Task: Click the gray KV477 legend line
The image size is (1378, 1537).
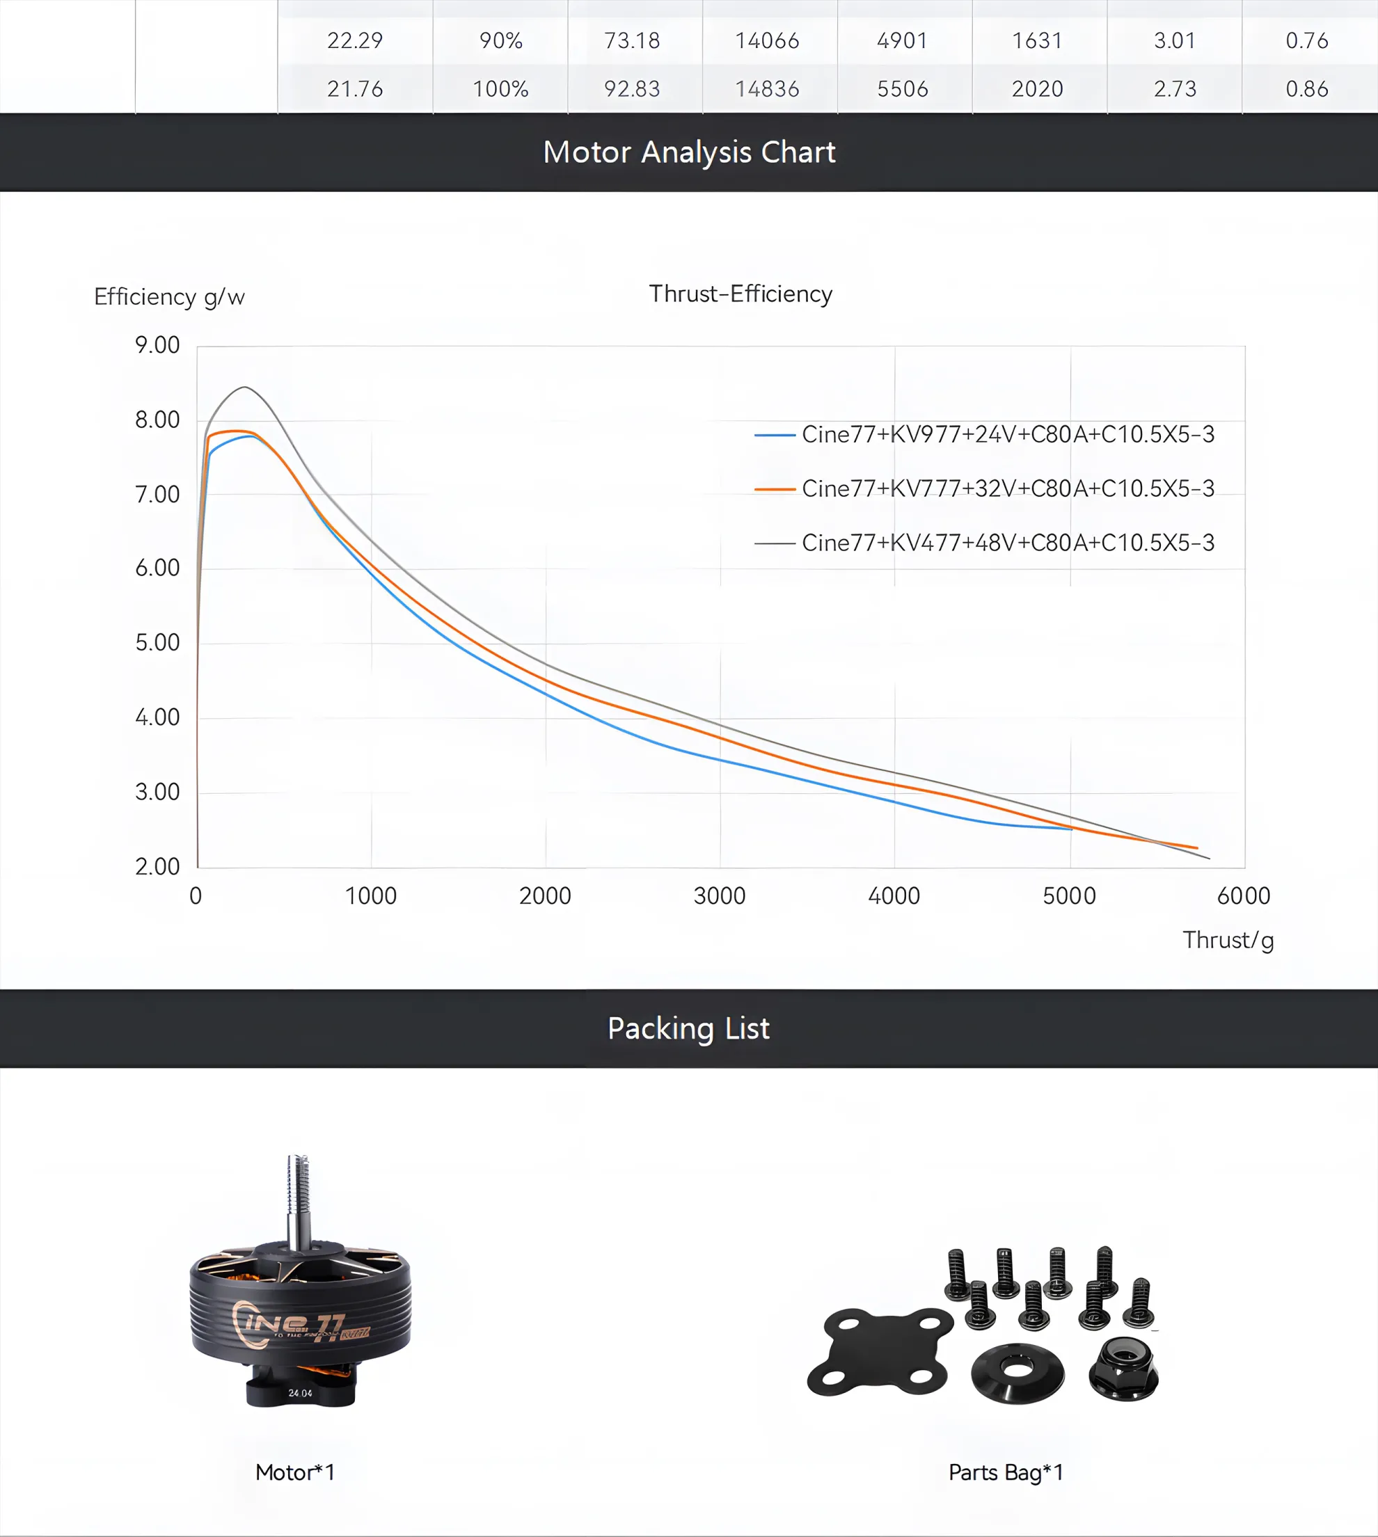Action: click(774, 543)
